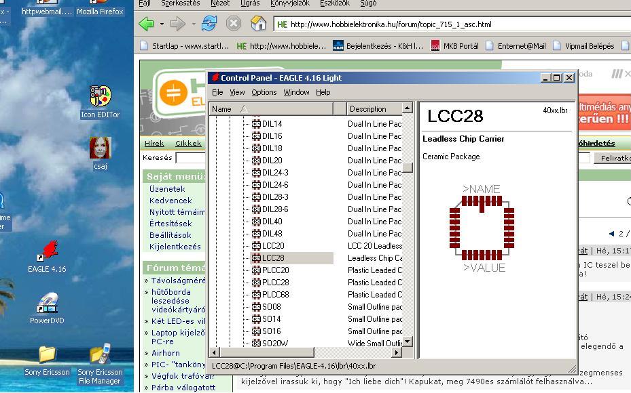
Task: Click the Firefox URL address field
Action: coord(451,24)
